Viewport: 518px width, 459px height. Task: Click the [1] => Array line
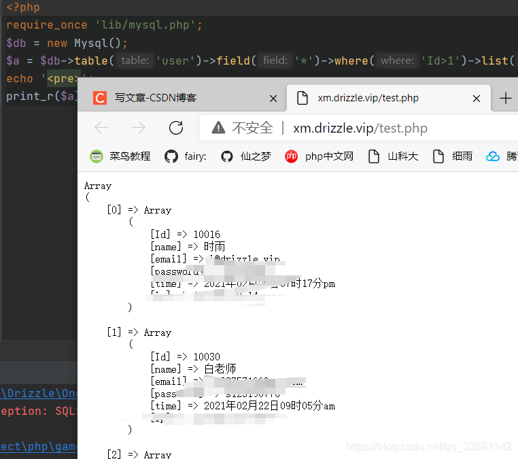tap(139, 332)
